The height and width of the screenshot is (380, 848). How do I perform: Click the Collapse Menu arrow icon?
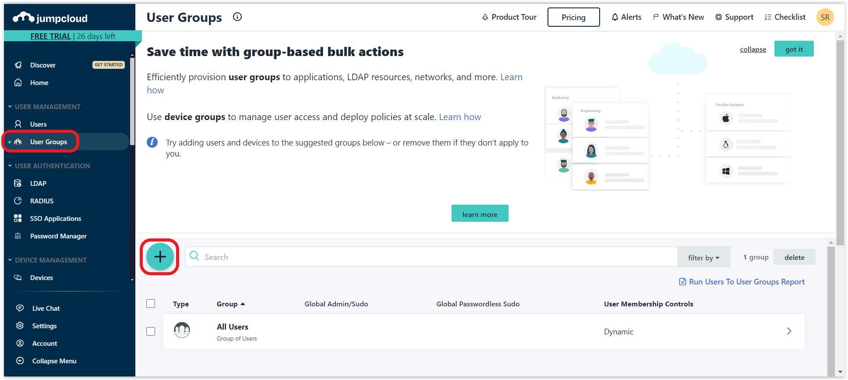pyautogui.click(x=20, y=361)
